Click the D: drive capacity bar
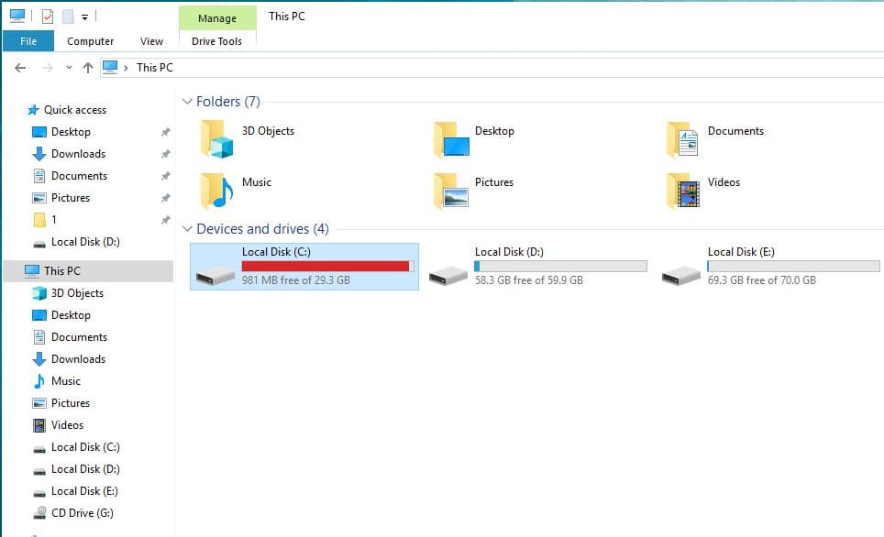The width and height of the screenshot is (884, 537). 560,266
